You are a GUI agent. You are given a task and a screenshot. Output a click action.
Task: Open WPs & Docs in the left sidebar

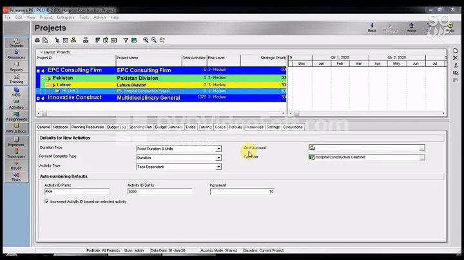[x=16, y=128]
